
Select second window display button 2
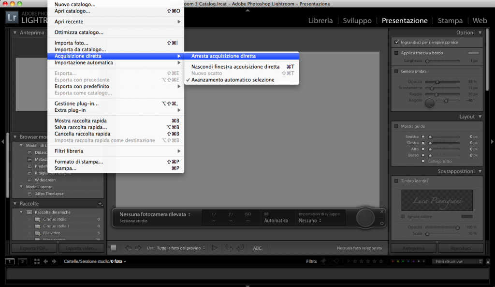click(x=22, y=261)
